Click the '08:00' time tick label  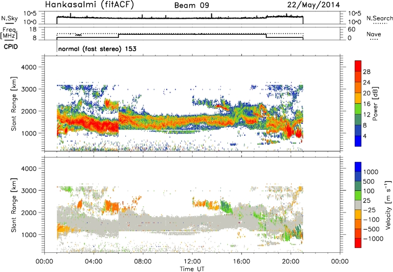click(142, 262)
